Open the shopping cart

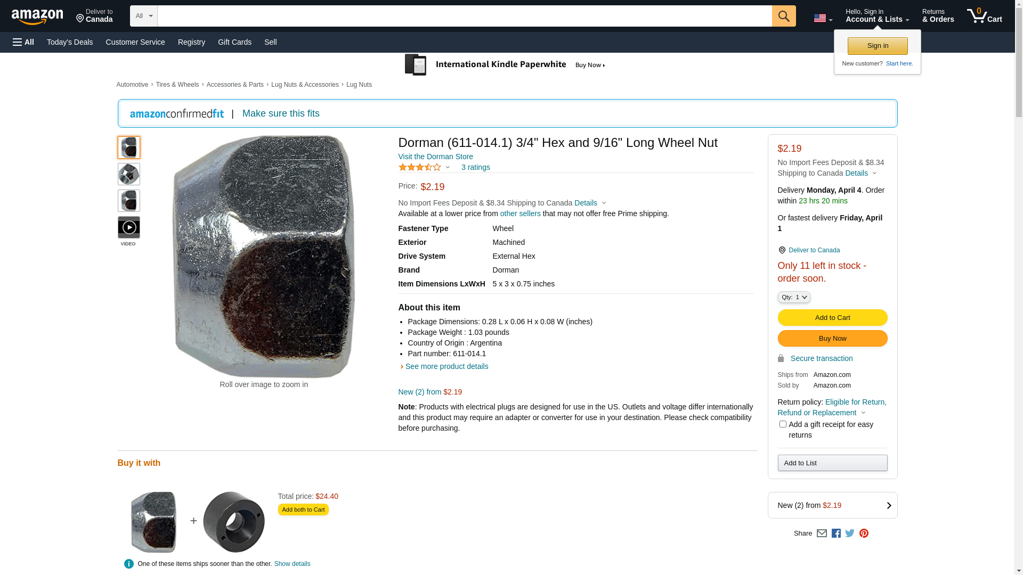(984, 16)
